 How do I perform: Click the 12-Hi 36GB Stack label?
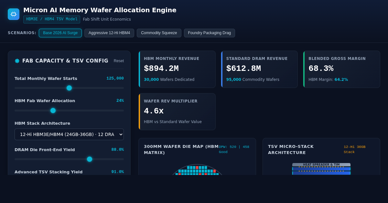point(354,150)
